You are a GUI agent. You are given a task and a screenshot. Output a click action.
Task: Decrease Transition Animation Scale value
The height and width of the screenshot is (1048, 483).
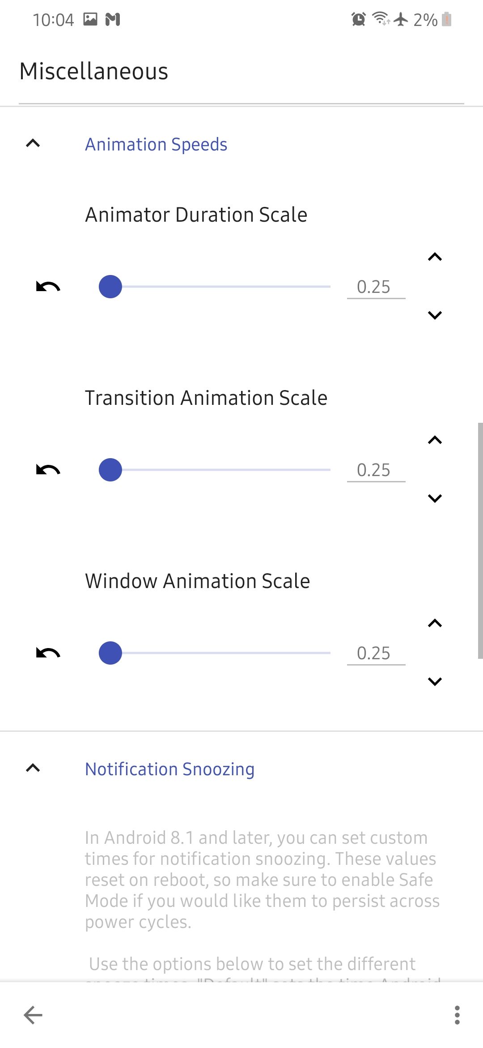(x=435, y=498)
